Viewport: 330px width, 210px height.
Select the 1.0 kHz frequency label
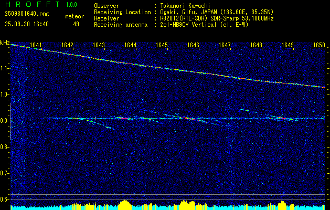[5, 94]
